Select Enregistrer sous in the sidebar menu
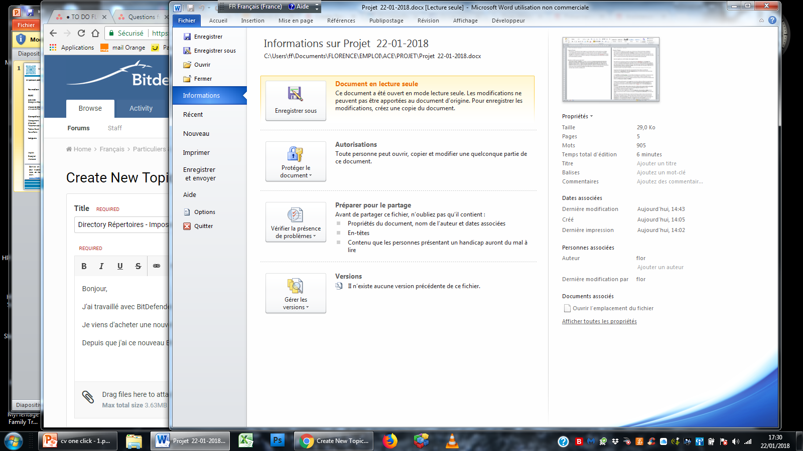 [209, 51]
